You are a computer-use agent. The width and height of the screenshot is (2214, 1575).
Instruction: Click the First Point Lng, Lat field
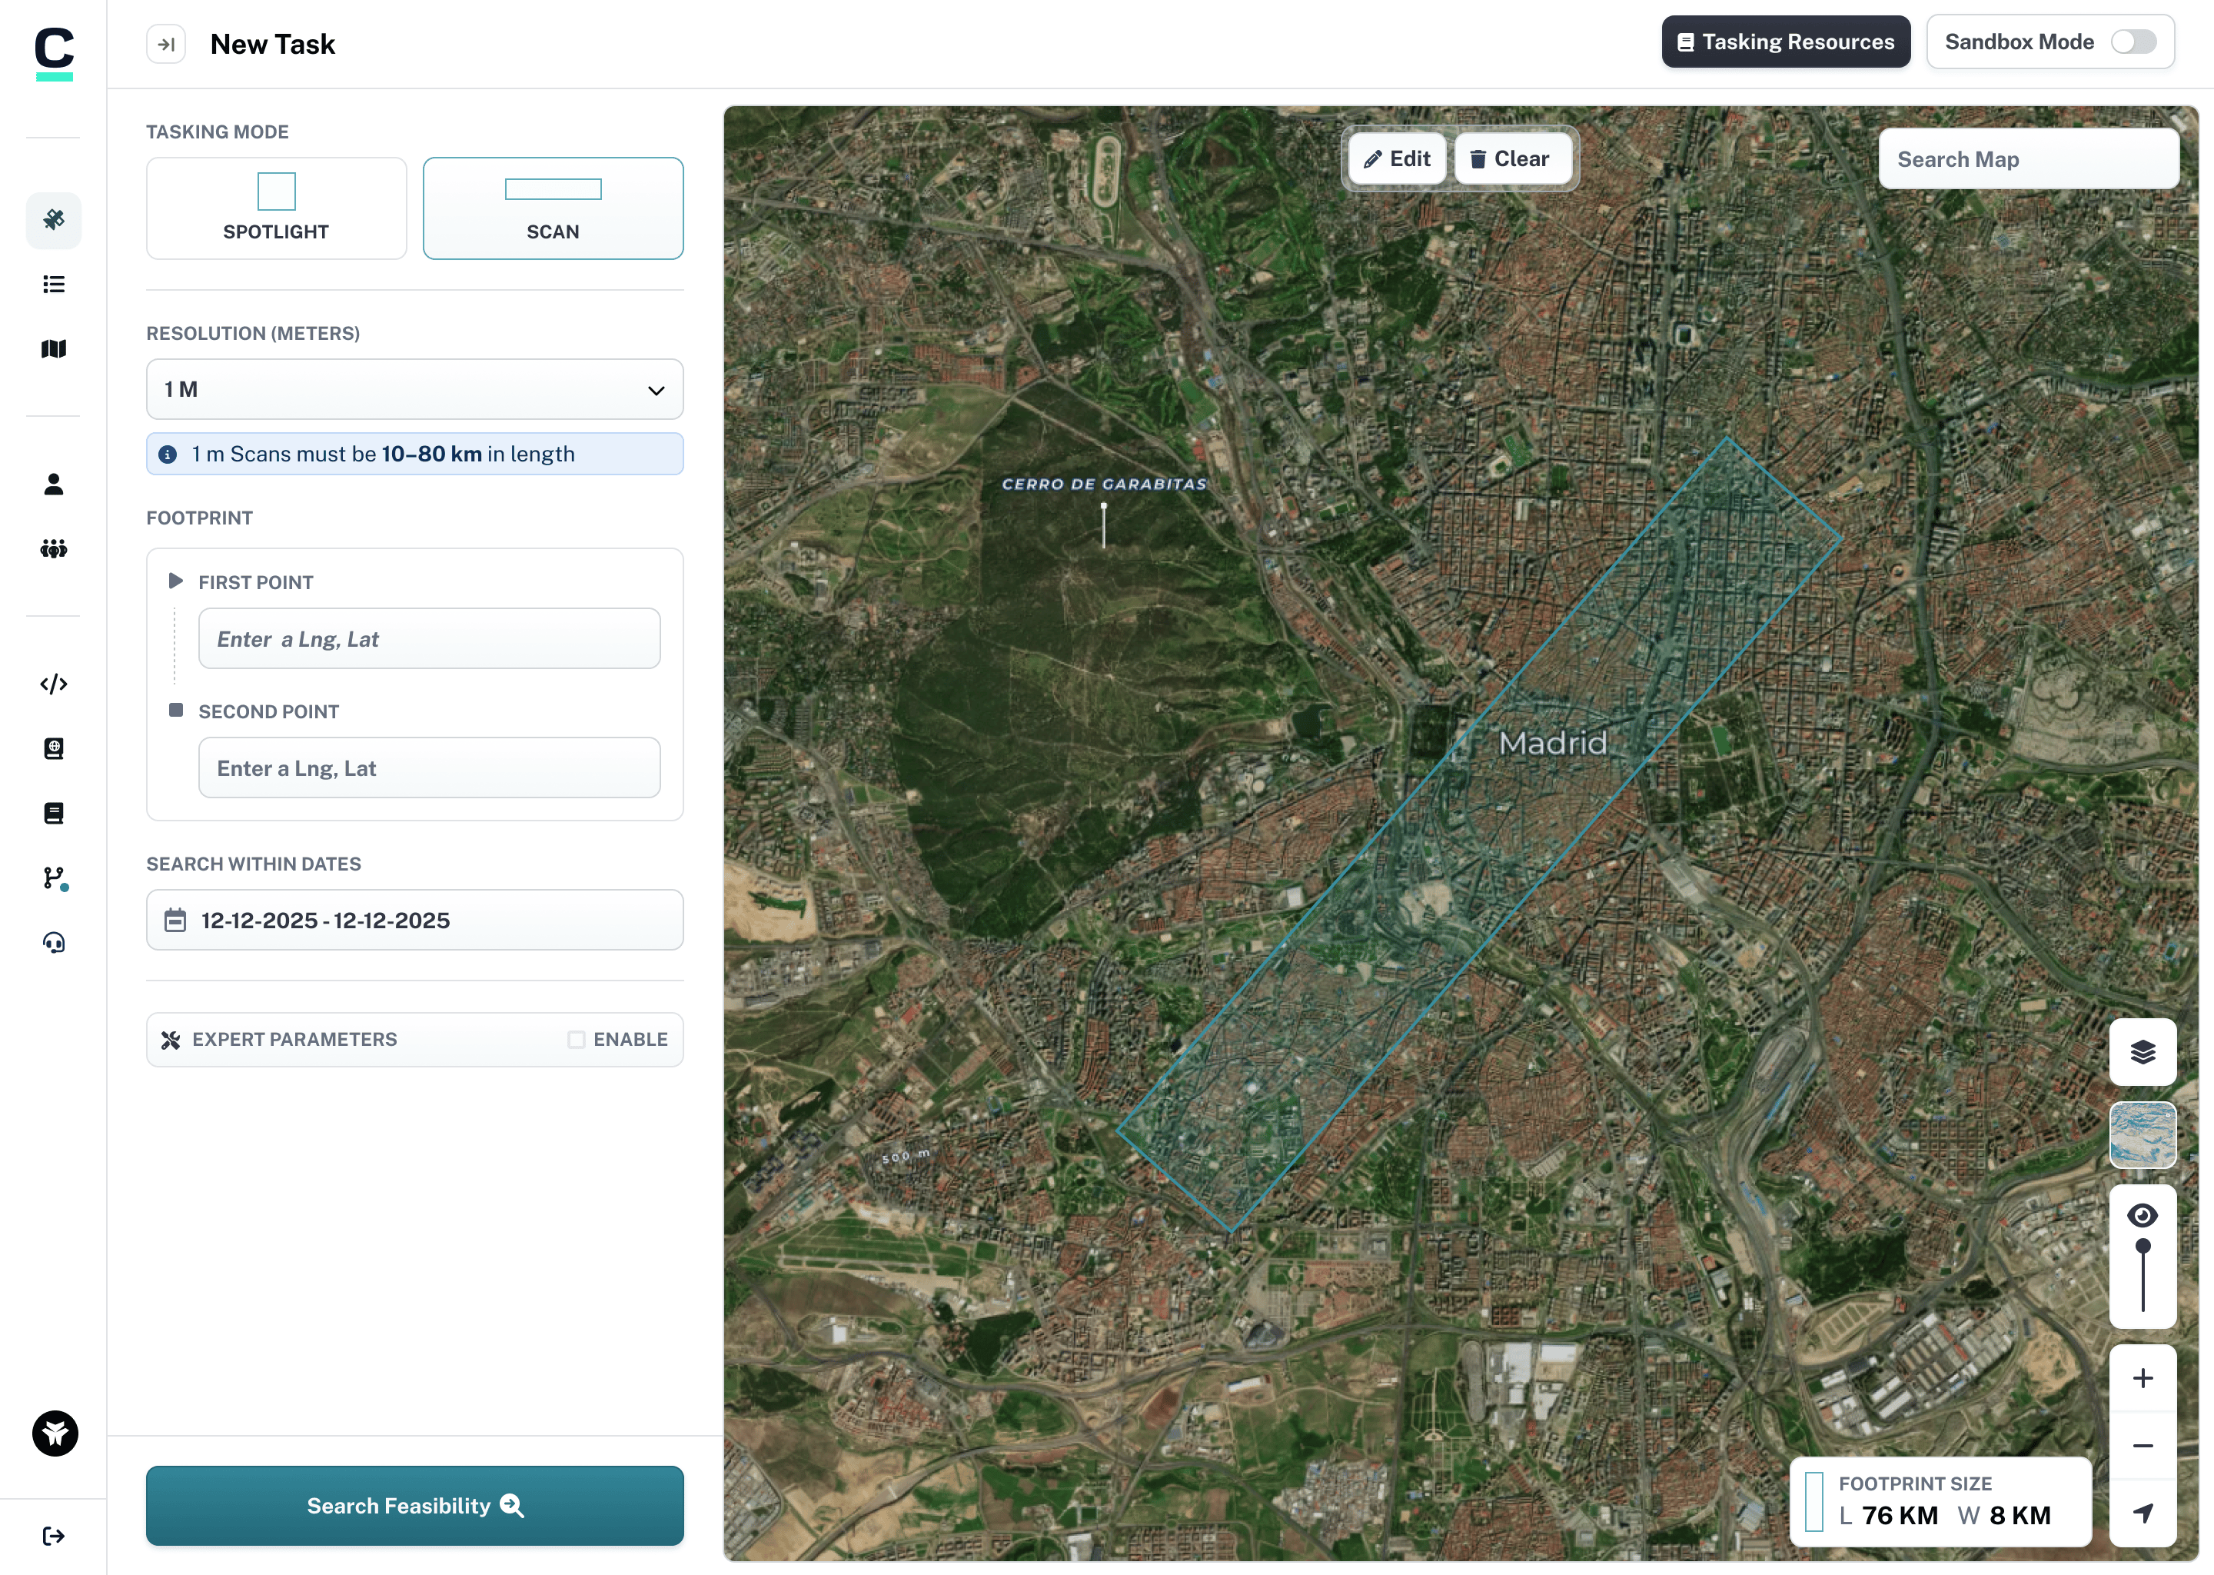coord(430,639)
